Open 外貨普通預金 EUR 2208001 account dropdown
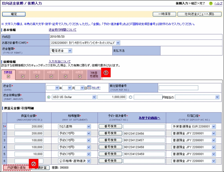 (194, 127)
